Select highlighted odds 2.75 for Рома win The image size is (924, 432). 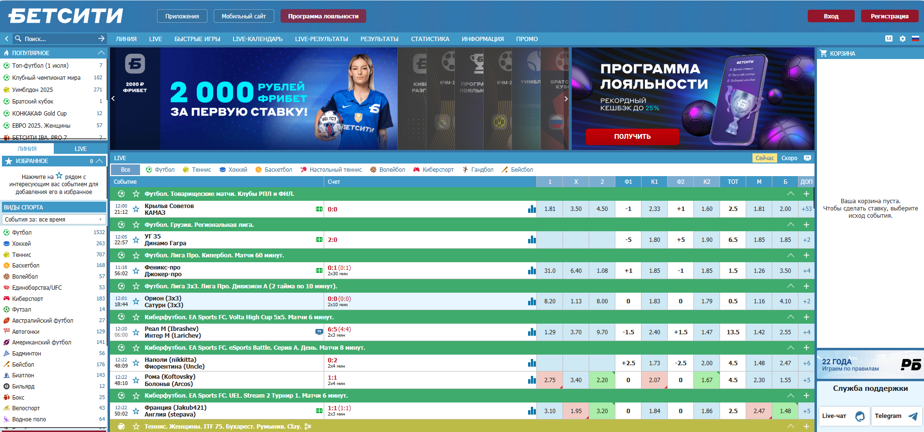pos(549,380)
